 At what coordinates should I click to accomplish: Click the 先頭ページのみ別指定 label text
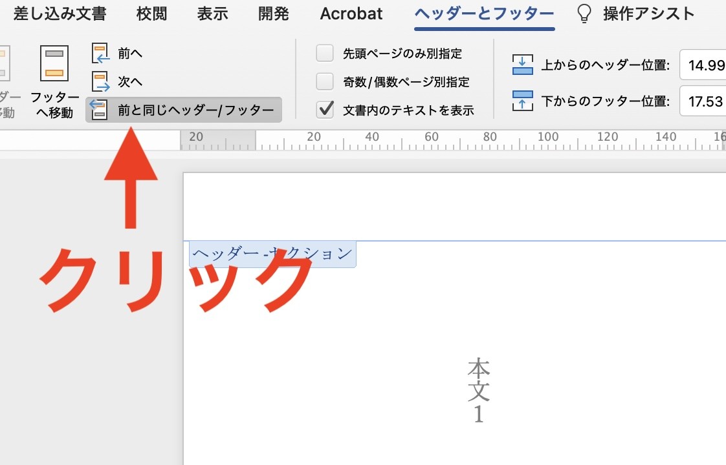tap(402, 54)
